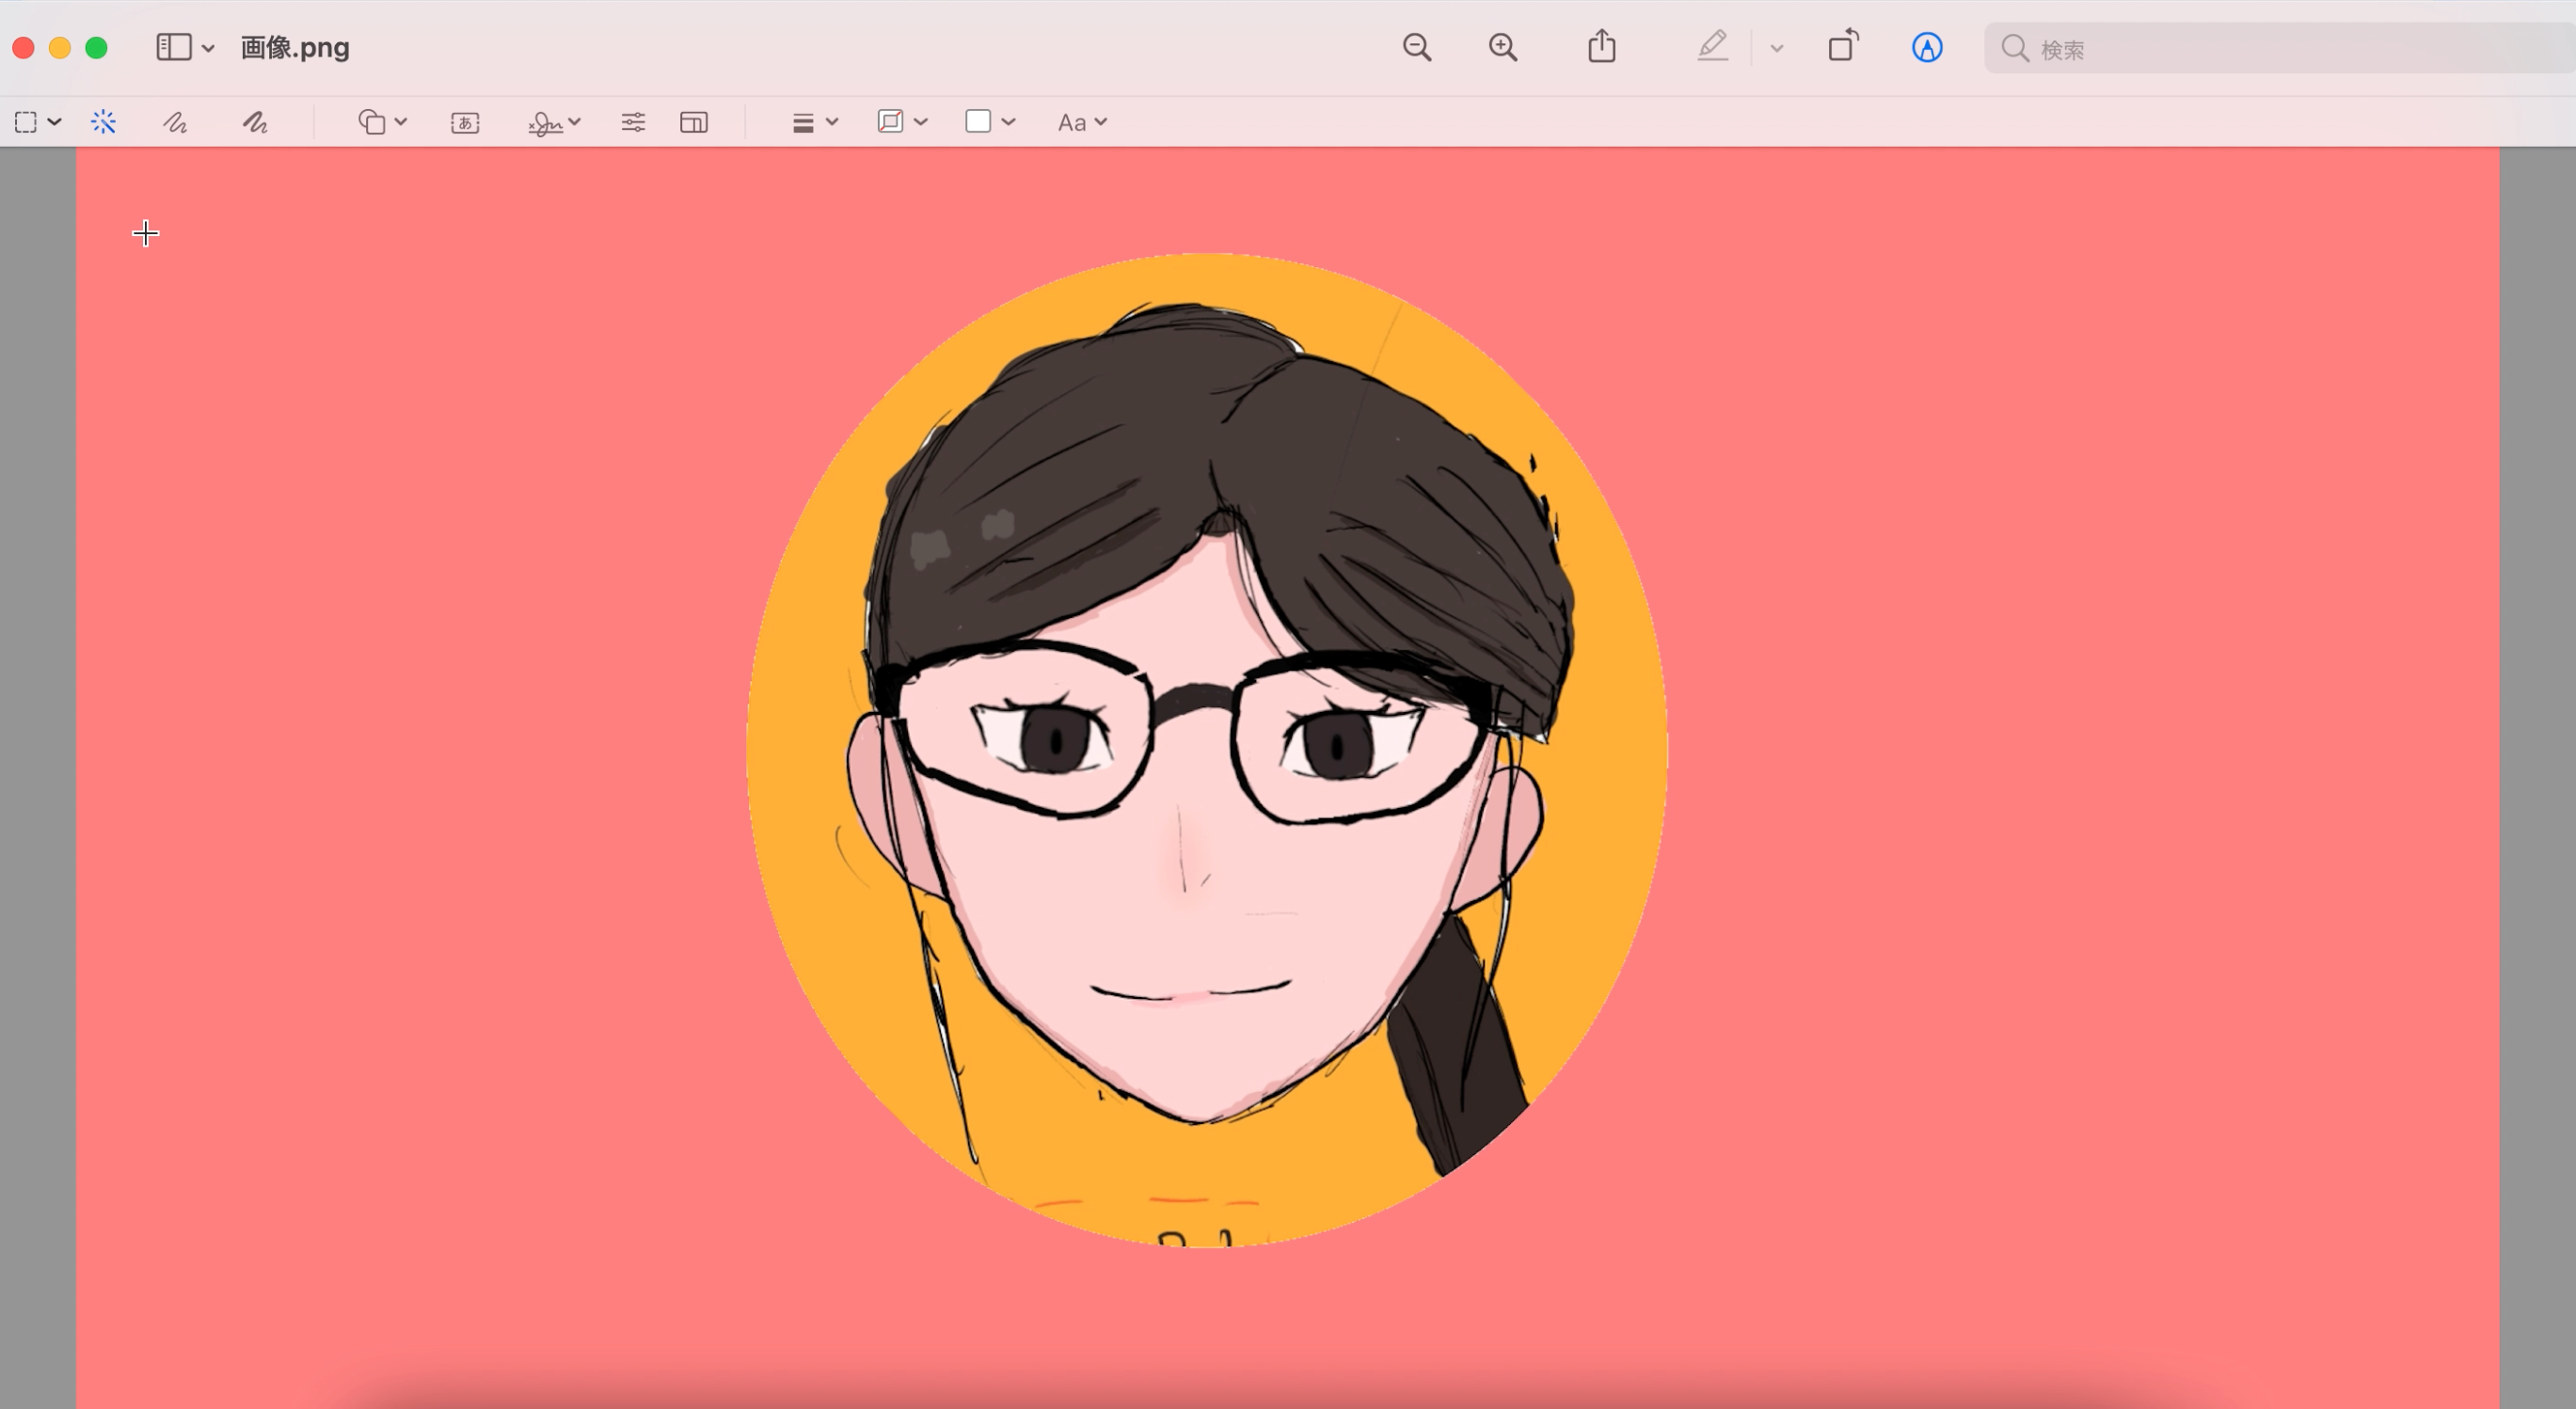Expand highlight options dropdown arrow

click(1777, 48)
